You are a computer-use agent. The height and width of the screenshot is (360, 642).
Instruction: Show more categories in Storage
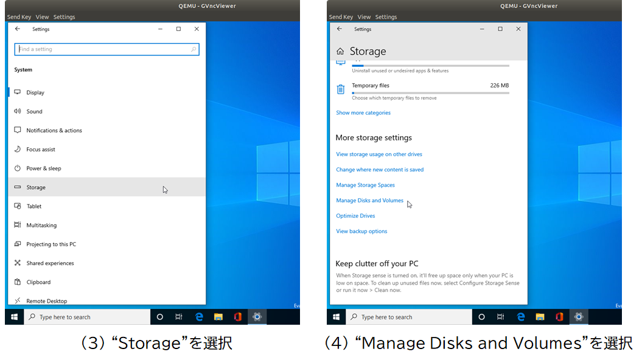point(363,112)
